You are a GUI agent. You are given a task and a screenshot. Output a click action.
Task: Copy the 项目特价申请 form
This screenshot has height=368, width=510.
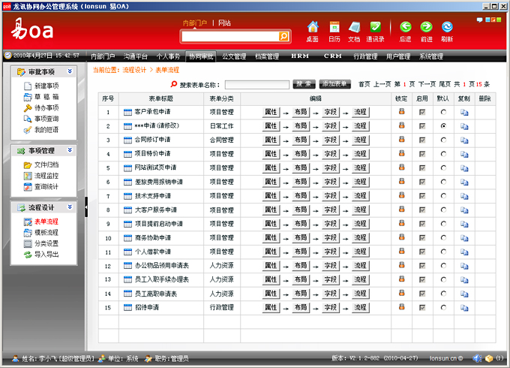coord(464,154)
